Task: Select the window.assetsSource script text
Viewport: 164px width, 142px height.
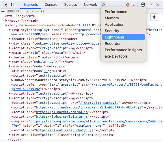Action: [70, 80]
